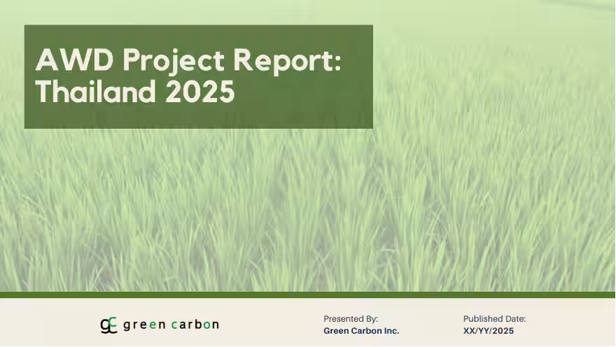The width and height of the screenshot is (616, 347).
Task: Select the "Presented By:" label
Action: click(351, 319)
